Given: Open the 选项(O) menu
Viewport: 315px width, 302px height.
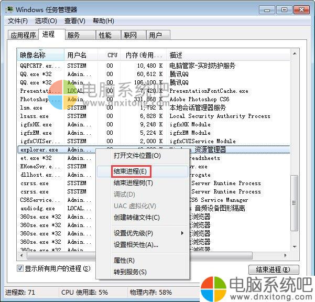Looking at the screenshot, I should tap(46, 21).
